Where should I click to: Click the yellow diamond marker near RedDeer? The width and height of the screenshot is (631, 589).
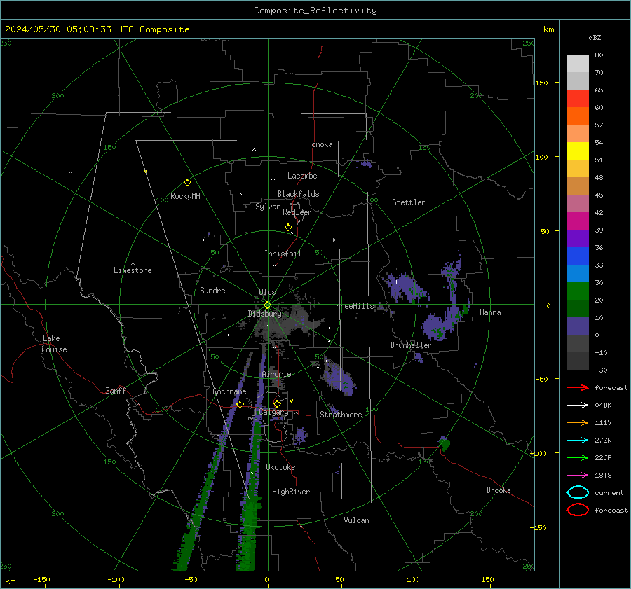pyautogui.click(x=288, y=228)
